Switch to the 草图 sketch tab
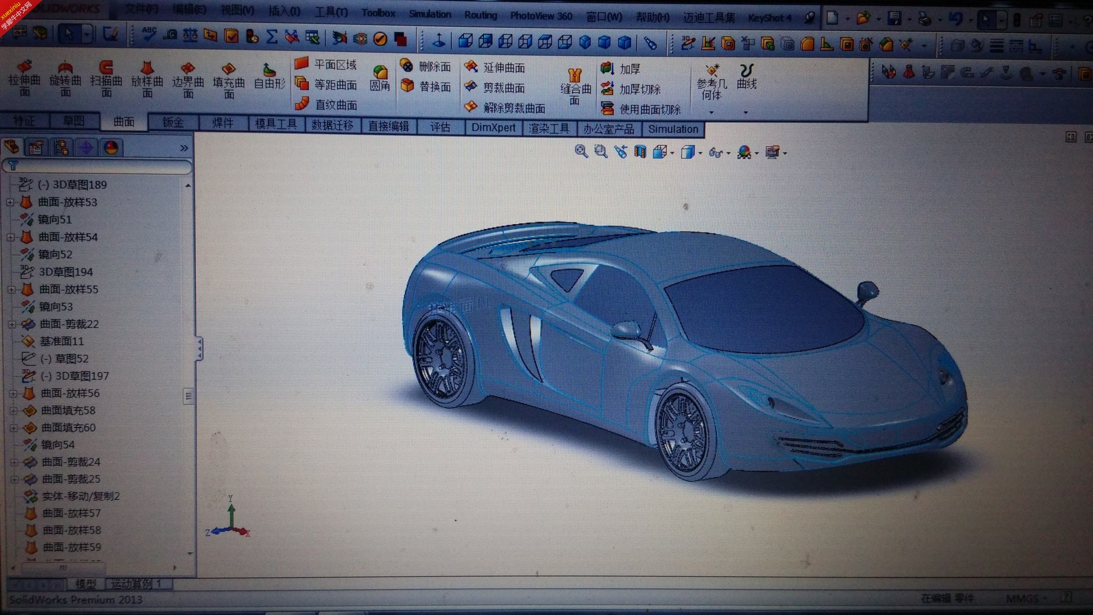The width and height of the screenshot is (1093, 615). pos(74,121)
